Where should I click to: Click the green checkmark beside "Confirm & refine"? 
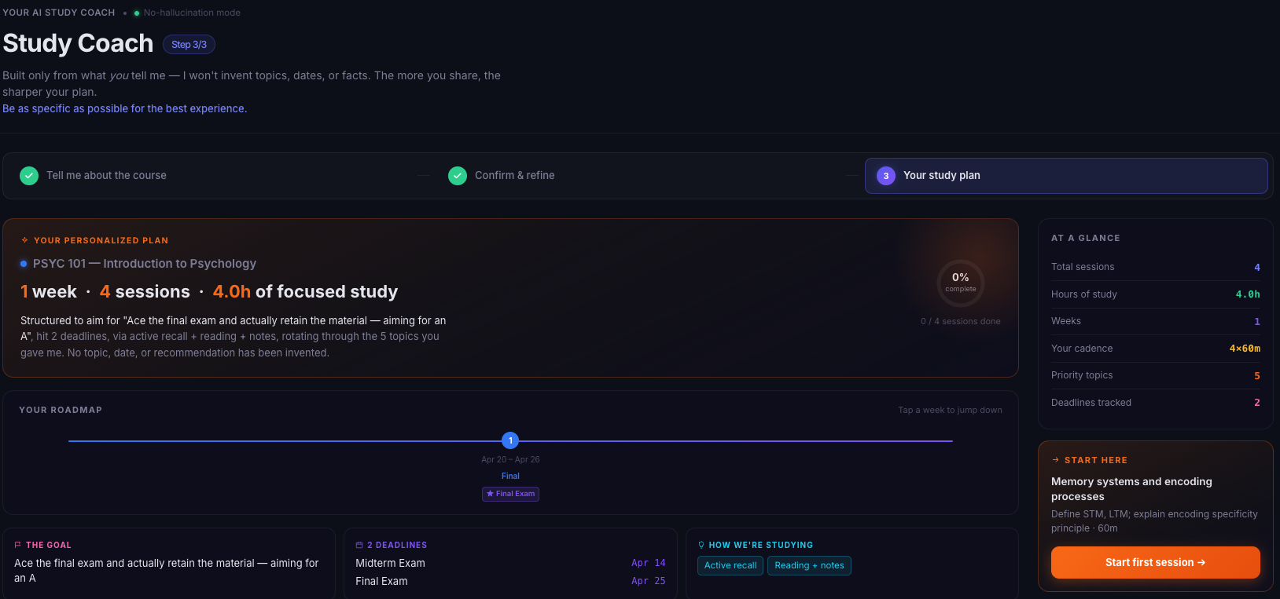click(x=458, y=176)
